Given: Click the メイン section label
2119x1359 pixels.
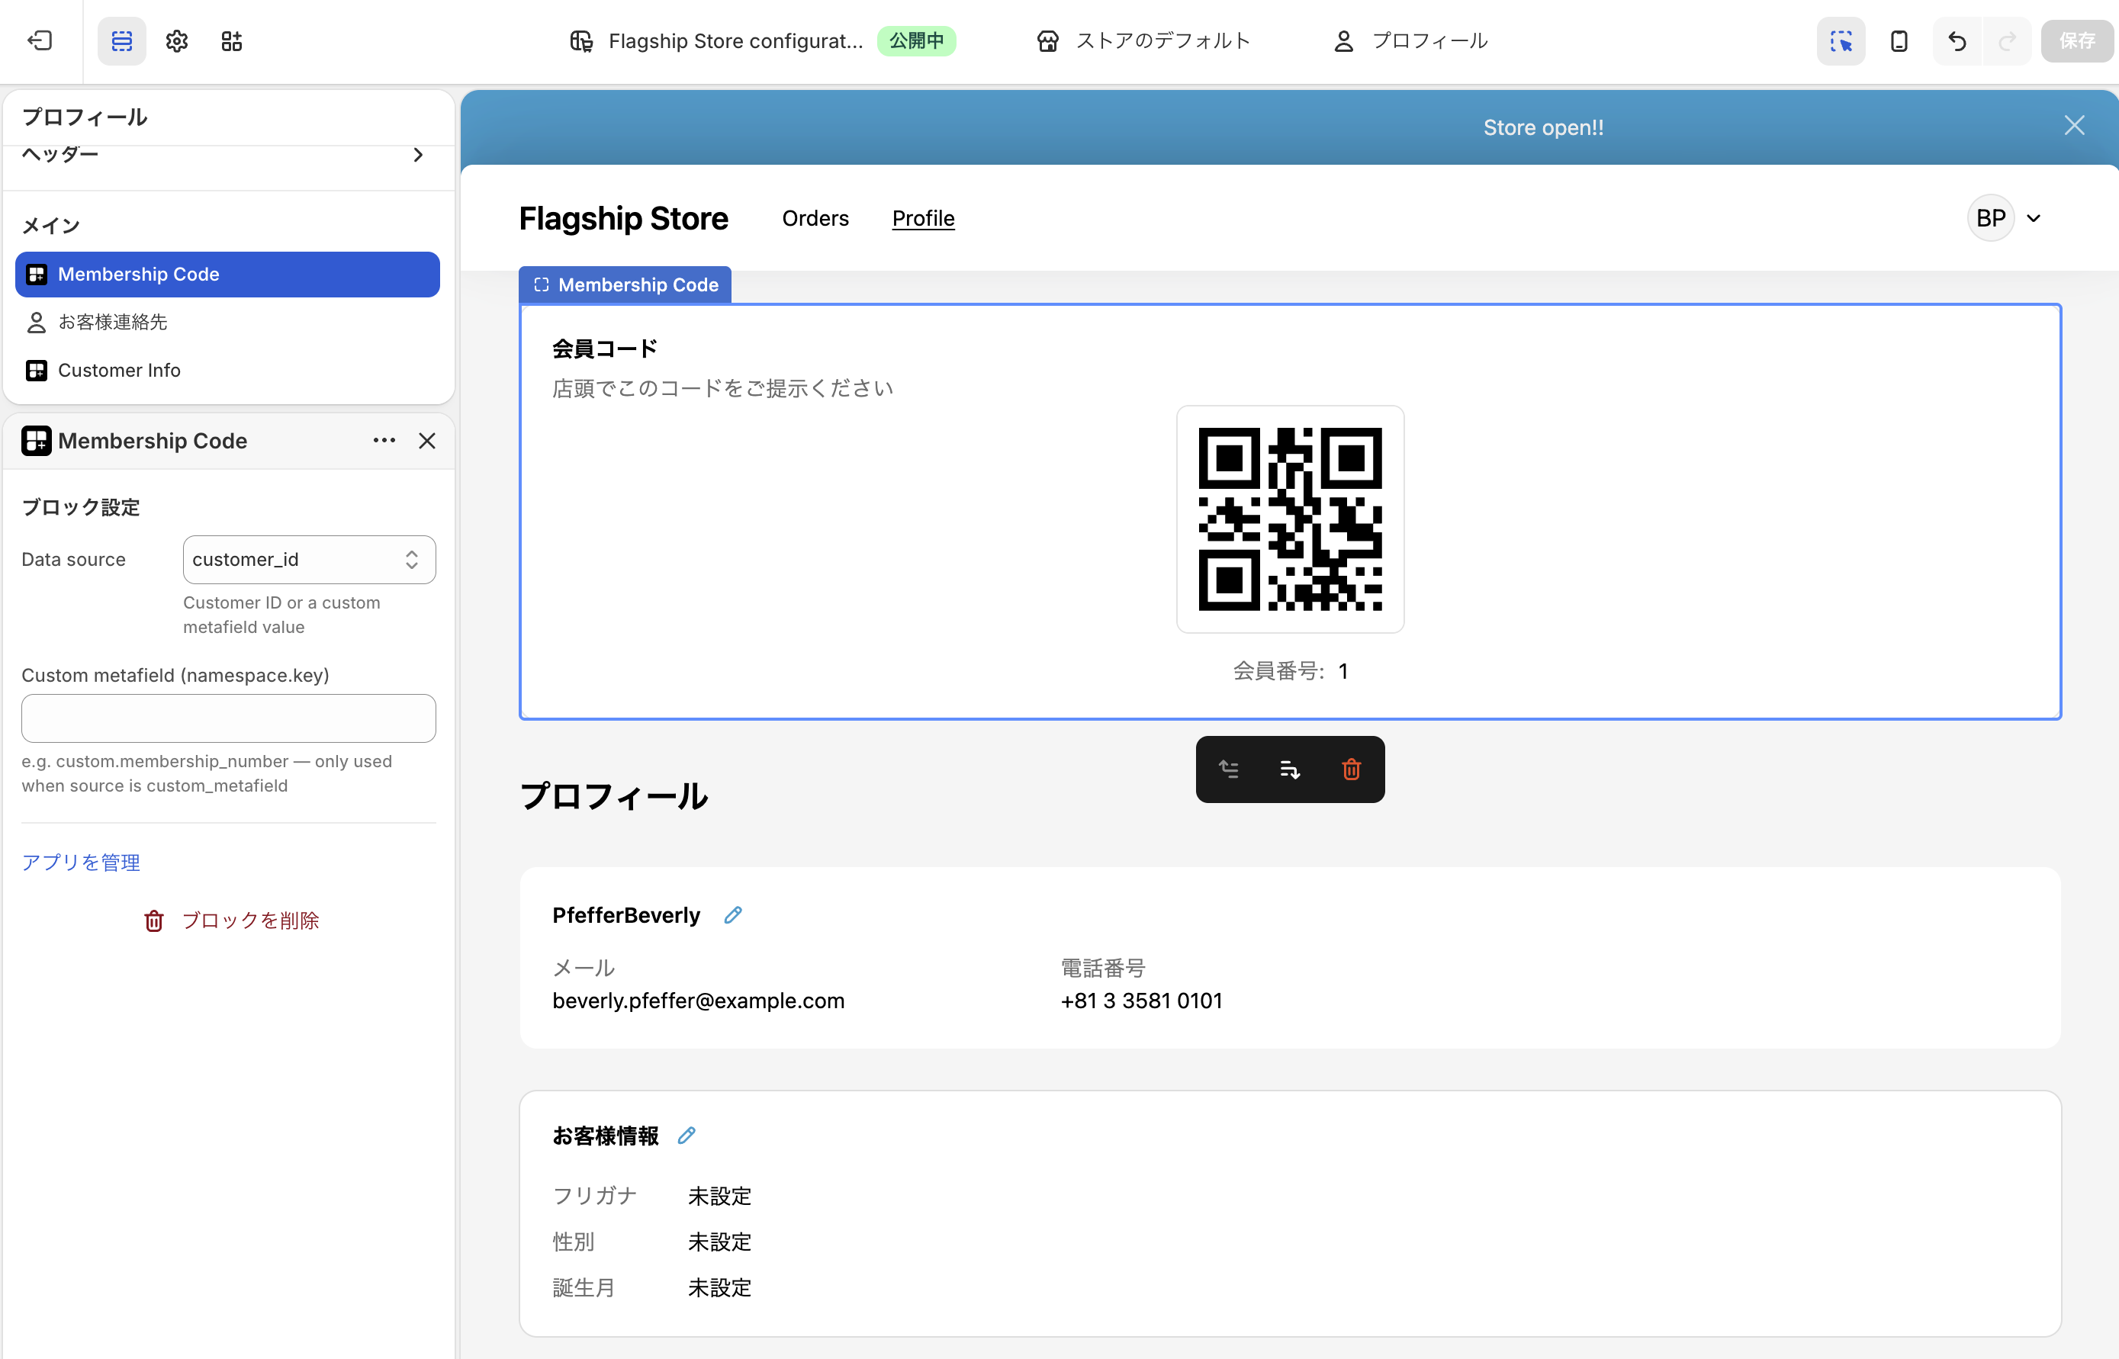Looking at the screenshot, I should 50,226.
